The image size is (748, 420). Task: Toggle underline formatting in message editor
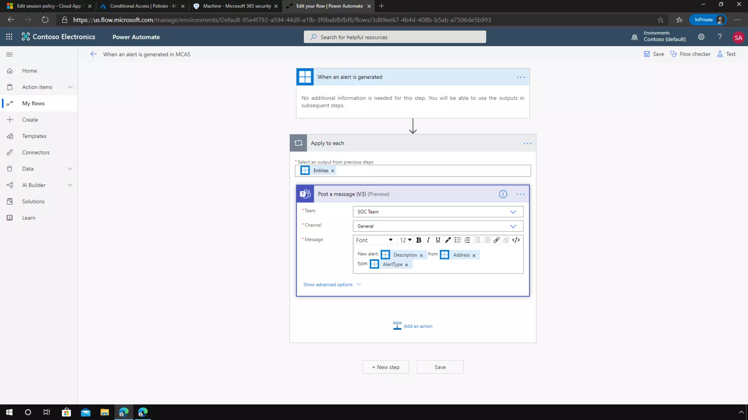point(438,240)
